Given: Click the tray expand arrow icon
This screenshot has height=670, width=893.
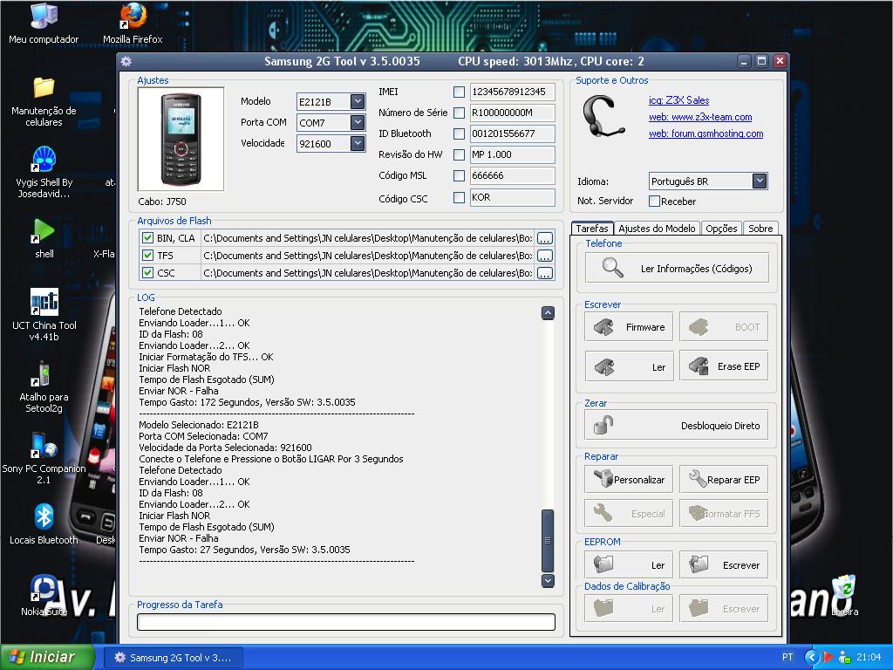Looking at the screenshot, I should click(x=812, y=658).
